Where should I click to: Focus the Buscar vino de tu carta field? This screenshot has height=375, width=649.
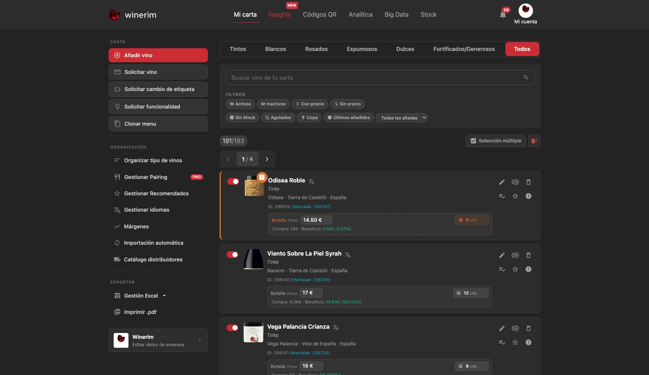380,77
